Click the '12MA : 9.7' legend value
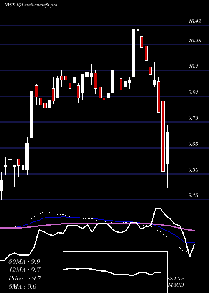 click(24, 270)
